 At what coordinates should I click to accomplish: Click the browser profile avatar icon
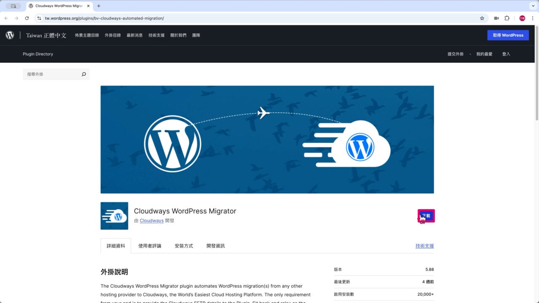522,18
